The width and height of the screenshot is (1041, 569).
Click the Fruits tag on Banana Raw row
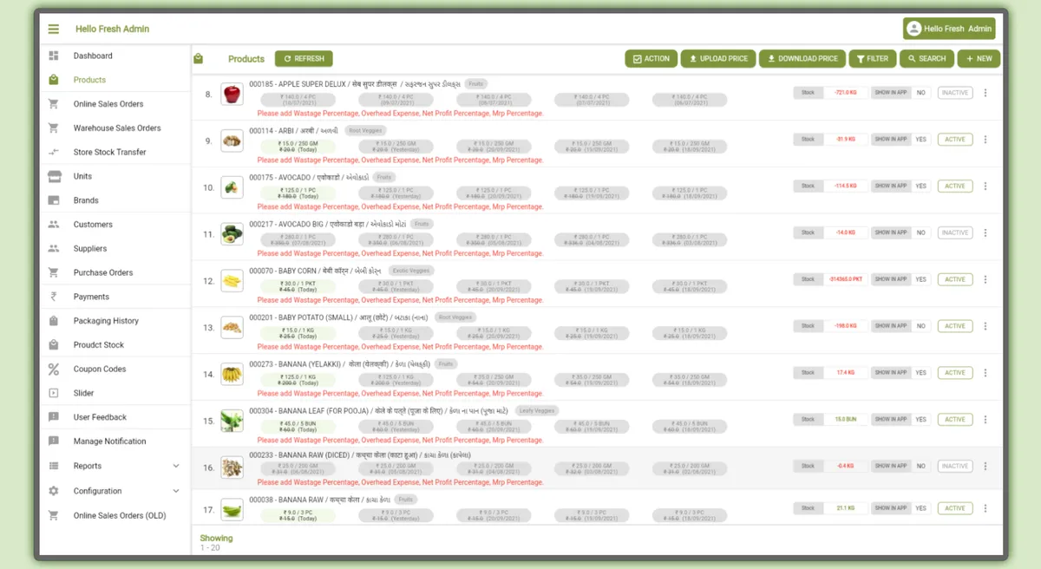click(x=405, y=500)
